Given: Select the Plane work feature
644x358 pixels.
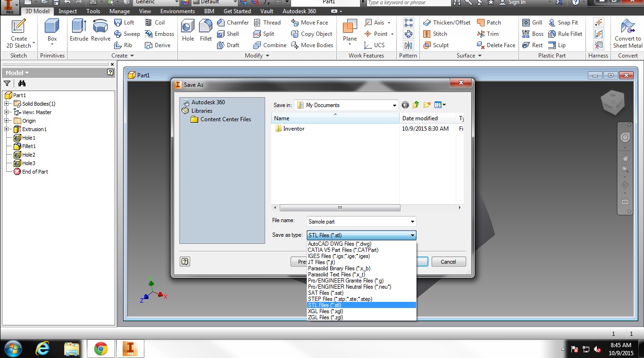Looking at the screenshot, I should click(350, 32).
